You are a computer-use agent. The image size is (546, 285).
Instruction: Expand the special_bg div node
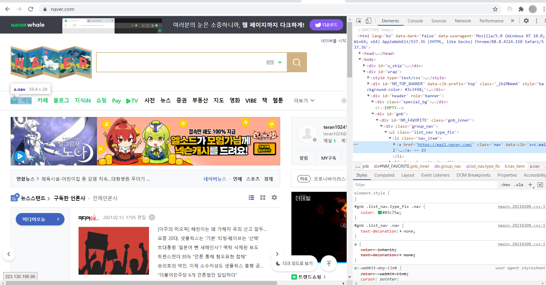click(x=373, y=102)
